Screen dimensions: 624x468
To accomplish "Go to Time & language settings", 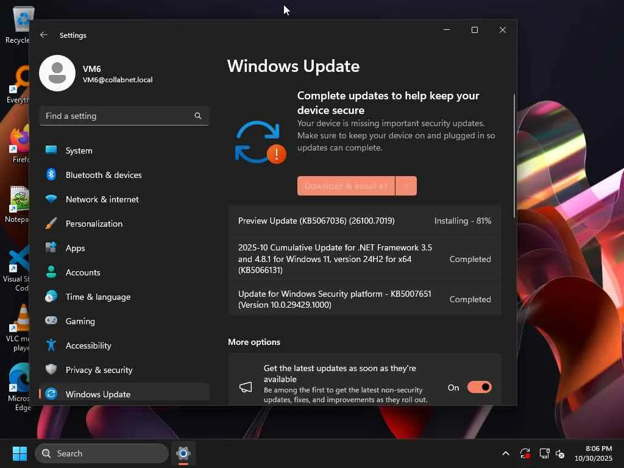I will tap(124, 297).
